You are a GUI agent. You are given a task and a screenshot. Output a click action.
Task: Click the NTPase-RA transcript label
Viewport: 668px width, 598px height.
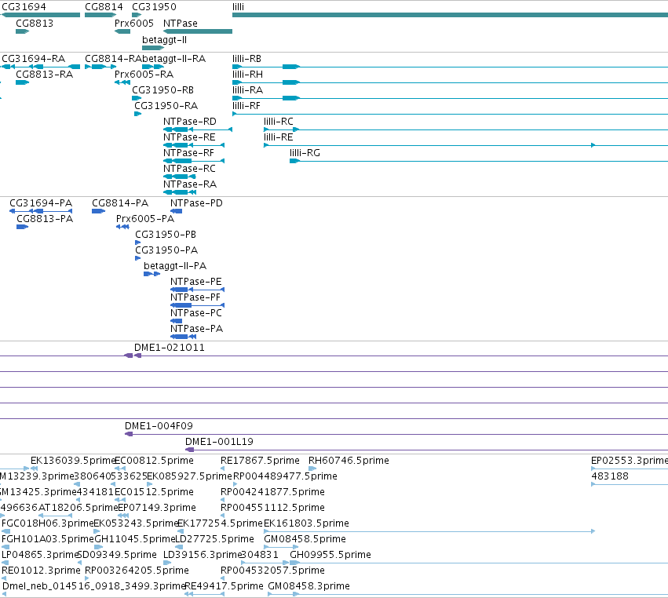(190, 184)
